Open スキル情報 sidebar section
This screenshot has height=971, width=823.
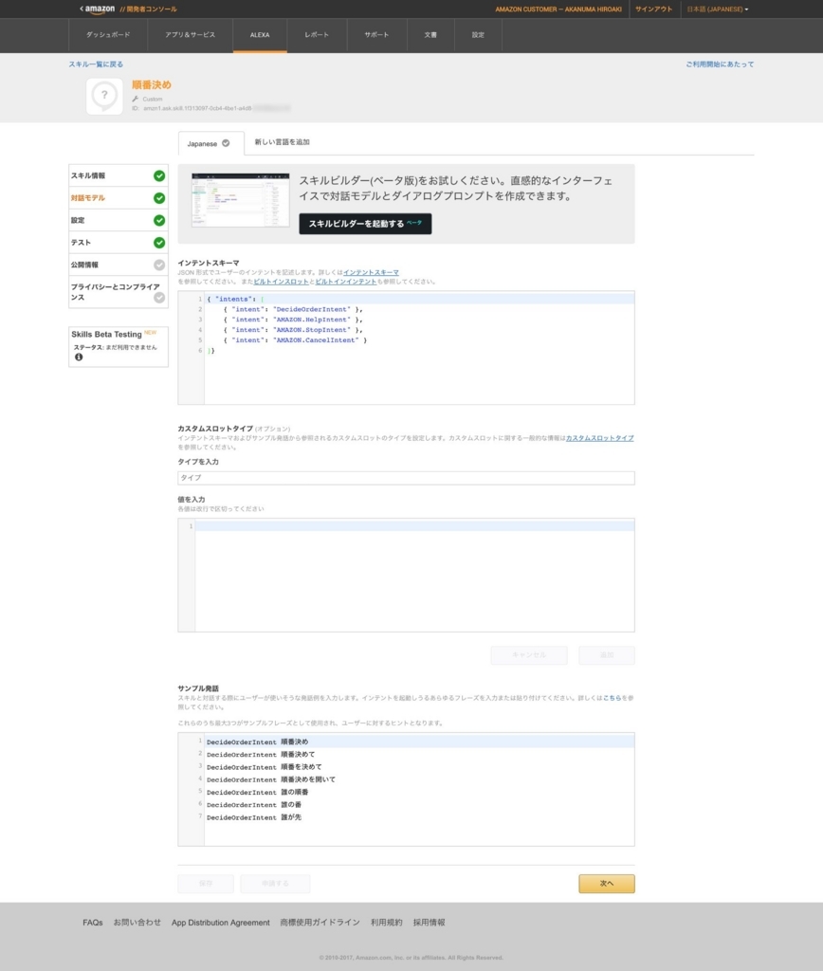(x=119, y=175)
